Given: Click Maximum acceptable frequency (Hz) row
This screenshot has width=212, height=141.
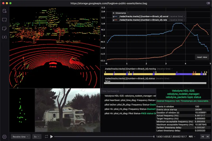Looking at the screenshot, I should coord(183,125).
